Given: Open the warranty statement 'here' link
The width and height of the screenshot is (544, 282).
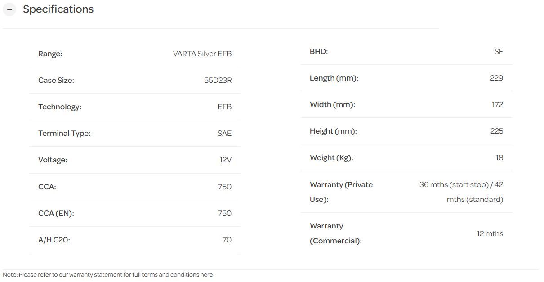Looking at the screenshot, I should click(x=207, y=275).
